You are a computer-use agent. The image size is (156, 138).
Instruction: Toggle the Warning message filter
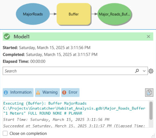[47, 92]
